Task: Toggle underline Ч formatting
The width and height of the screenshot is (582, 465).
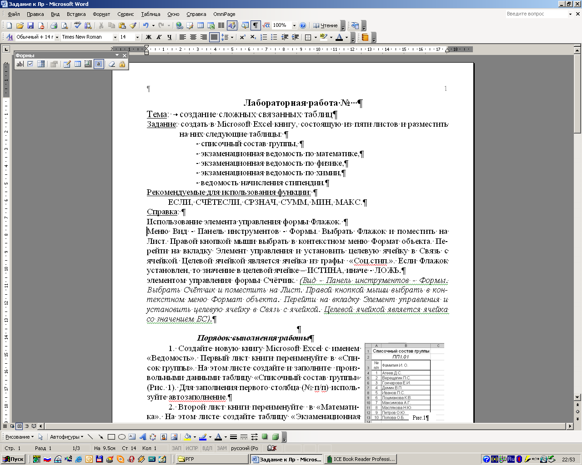Action: tap(170, 37)
